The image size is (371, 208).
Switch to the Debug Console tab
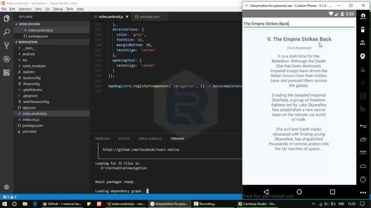click(150, 139)
